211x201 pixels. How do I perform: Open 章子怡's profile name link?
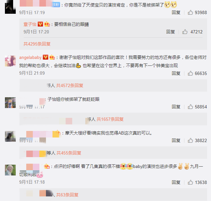(x=30, y=24)
